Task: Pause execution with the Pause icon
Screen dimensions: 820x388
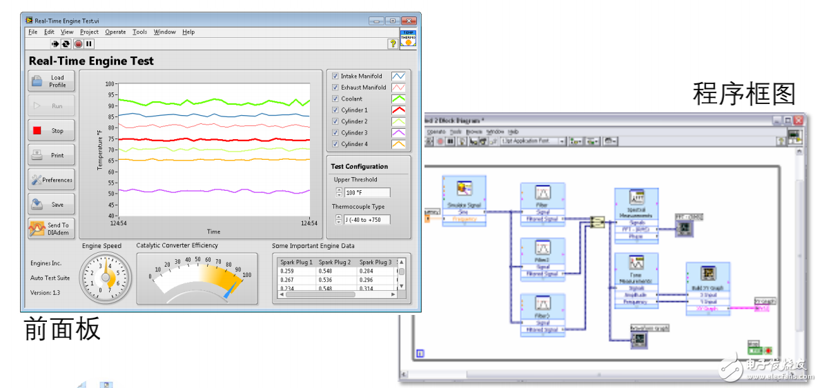Action: (x=89, y=43)
